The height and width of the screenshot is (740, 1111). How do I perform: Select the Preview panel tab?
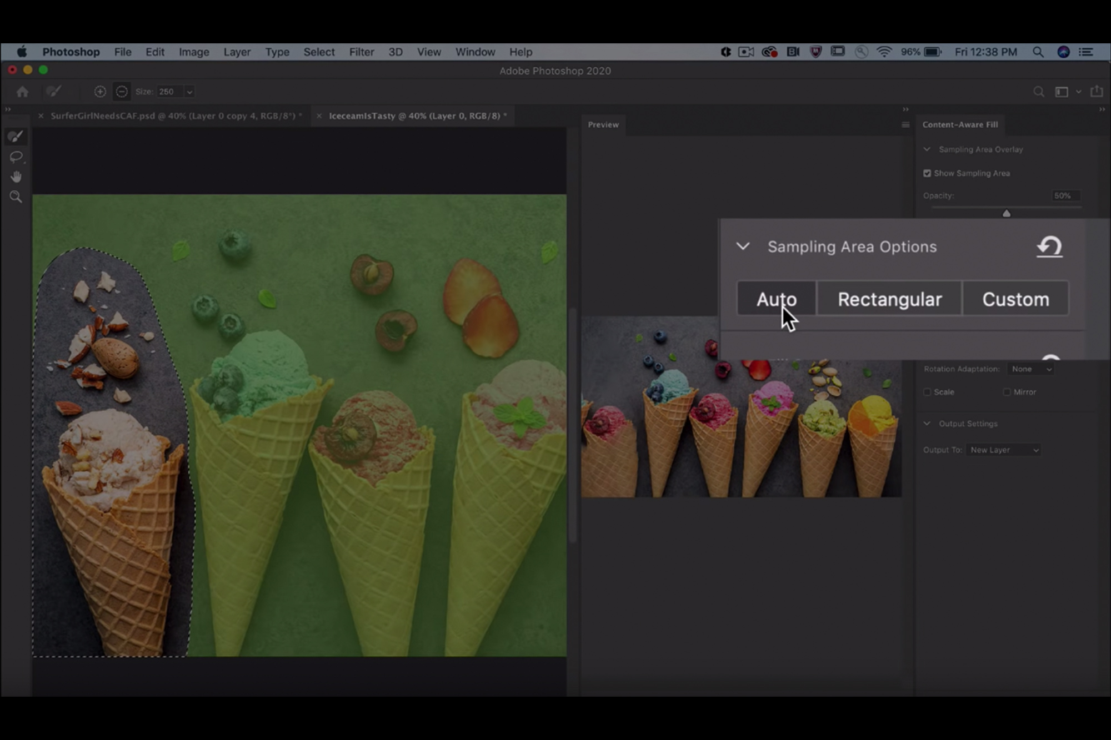click(603, 125)
